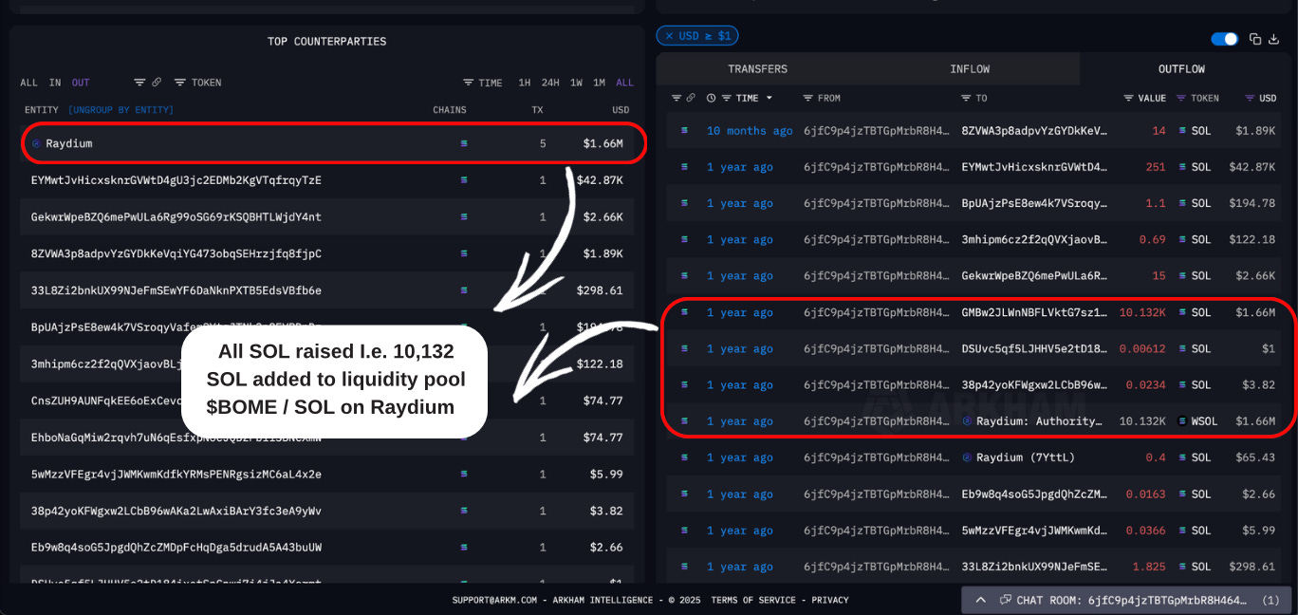
Task: Click address 5wMzzVFEgr4vjJWMKwmKdfkYRMsPENRgsizMC6aL4x2e
Action: [176, 475]
